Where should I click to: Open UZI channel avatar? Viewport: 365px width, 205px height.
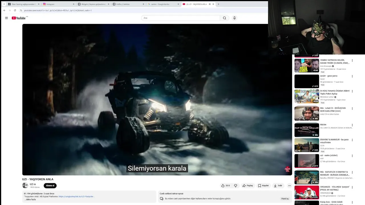click(25, 186)
